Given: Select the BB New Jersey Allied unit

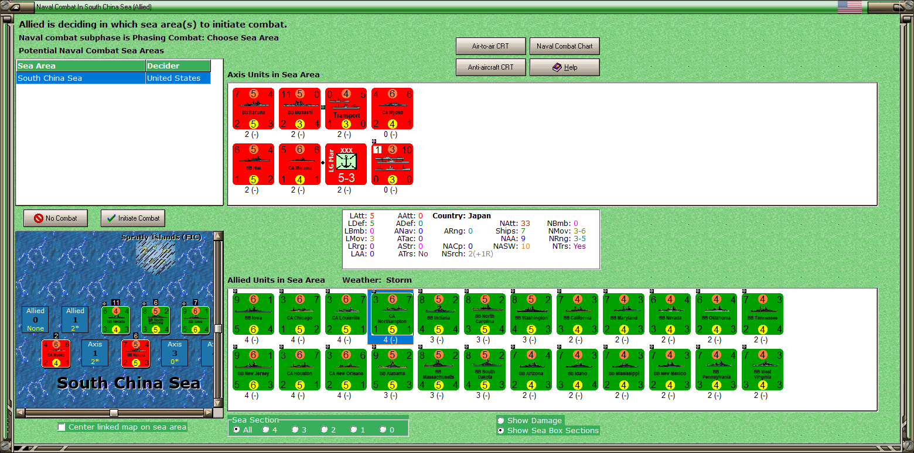Looking at the screenshot, I should click(x=254, y=370).
